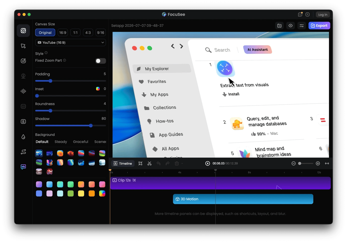
Task: Toggle the preview eye icon
Action: (291, 26)
